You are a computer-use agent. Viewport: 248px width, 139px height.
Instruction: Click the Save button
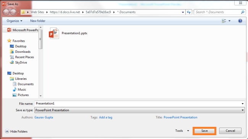205,131
